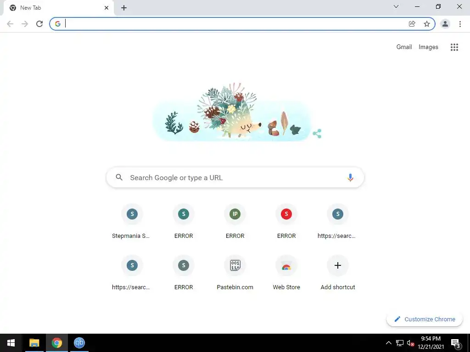Open the Google apps grid

coord(454,47)
